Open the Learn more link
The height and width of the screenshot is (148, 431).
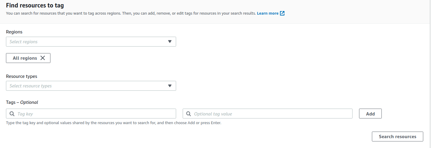(267, 13)
